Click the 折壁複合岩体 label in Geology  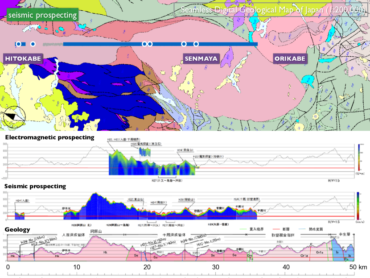[283, 235]
